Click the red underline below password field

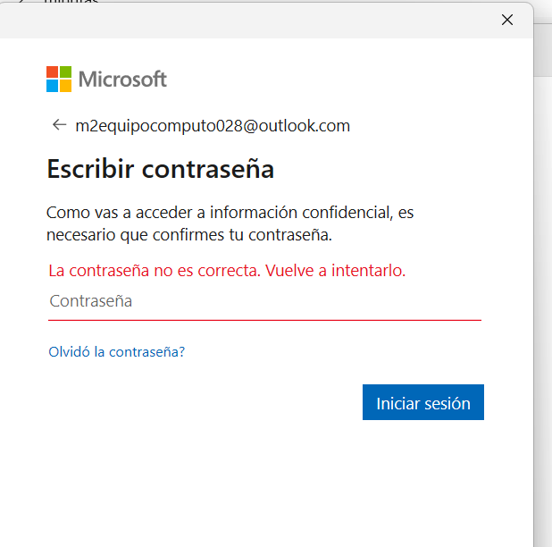264,319
